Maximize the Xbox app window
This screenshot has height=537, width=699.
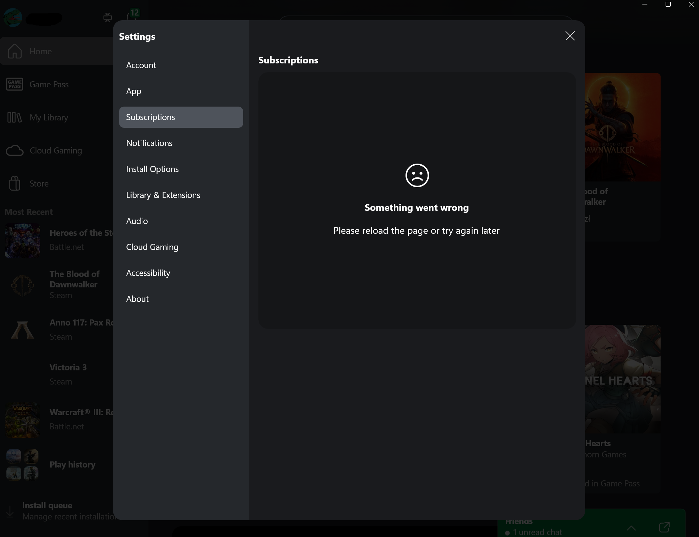[668, 4]
